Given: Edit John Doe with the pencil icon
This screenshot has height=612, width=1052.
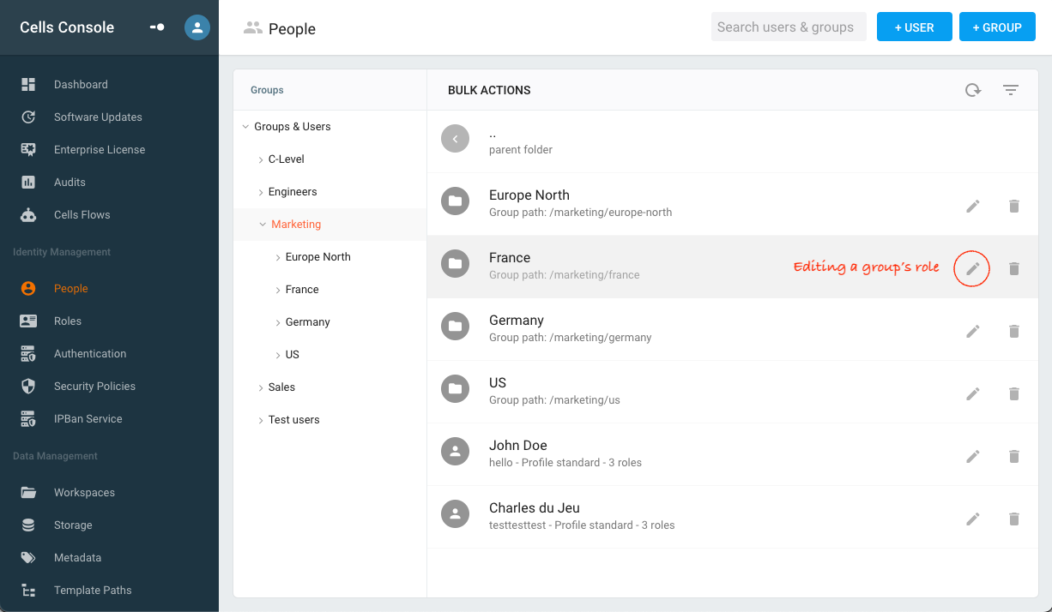Looking at the screenshot, I should tap(972, 457).
